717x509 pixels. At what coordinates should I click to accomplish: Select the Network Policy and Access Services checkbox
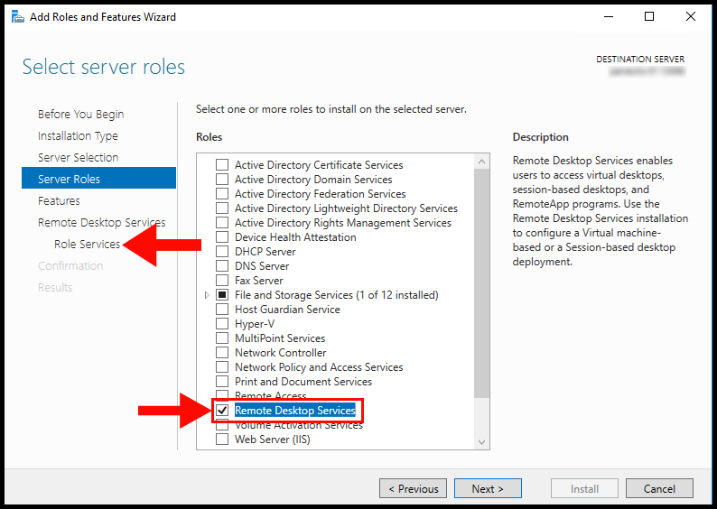(222, 367)
